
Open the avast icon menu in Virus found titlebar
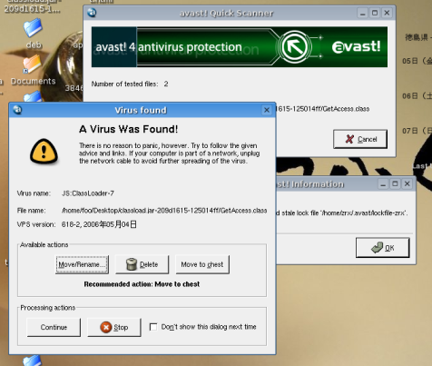click(17, 110)
